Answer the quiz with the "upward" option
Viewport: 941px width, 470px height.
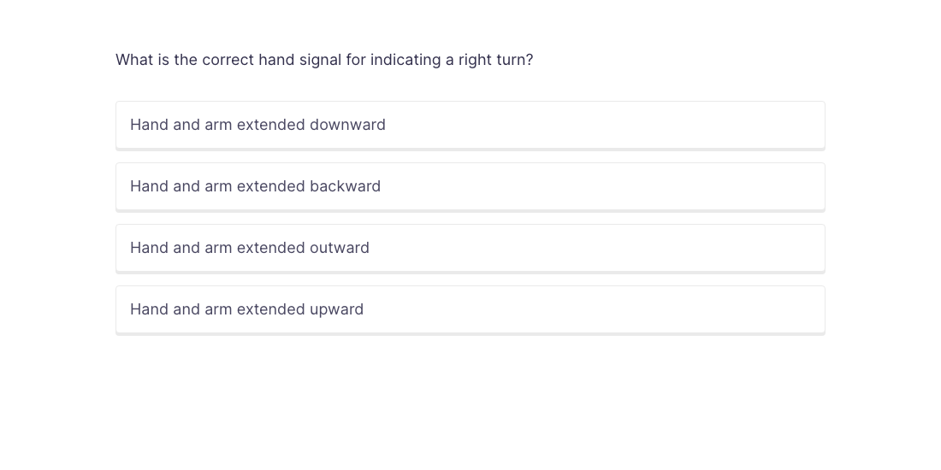point(470,309)
